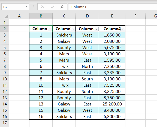Select the 7,525.00 value cell
This screenshot has width=157, height=127.
coord(112,85)
